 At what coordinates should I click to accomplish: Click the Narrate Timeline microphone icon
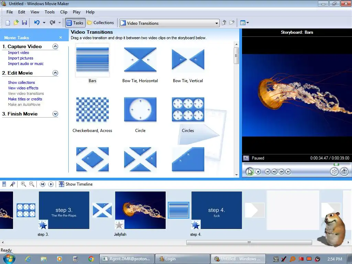pos(12,184)
